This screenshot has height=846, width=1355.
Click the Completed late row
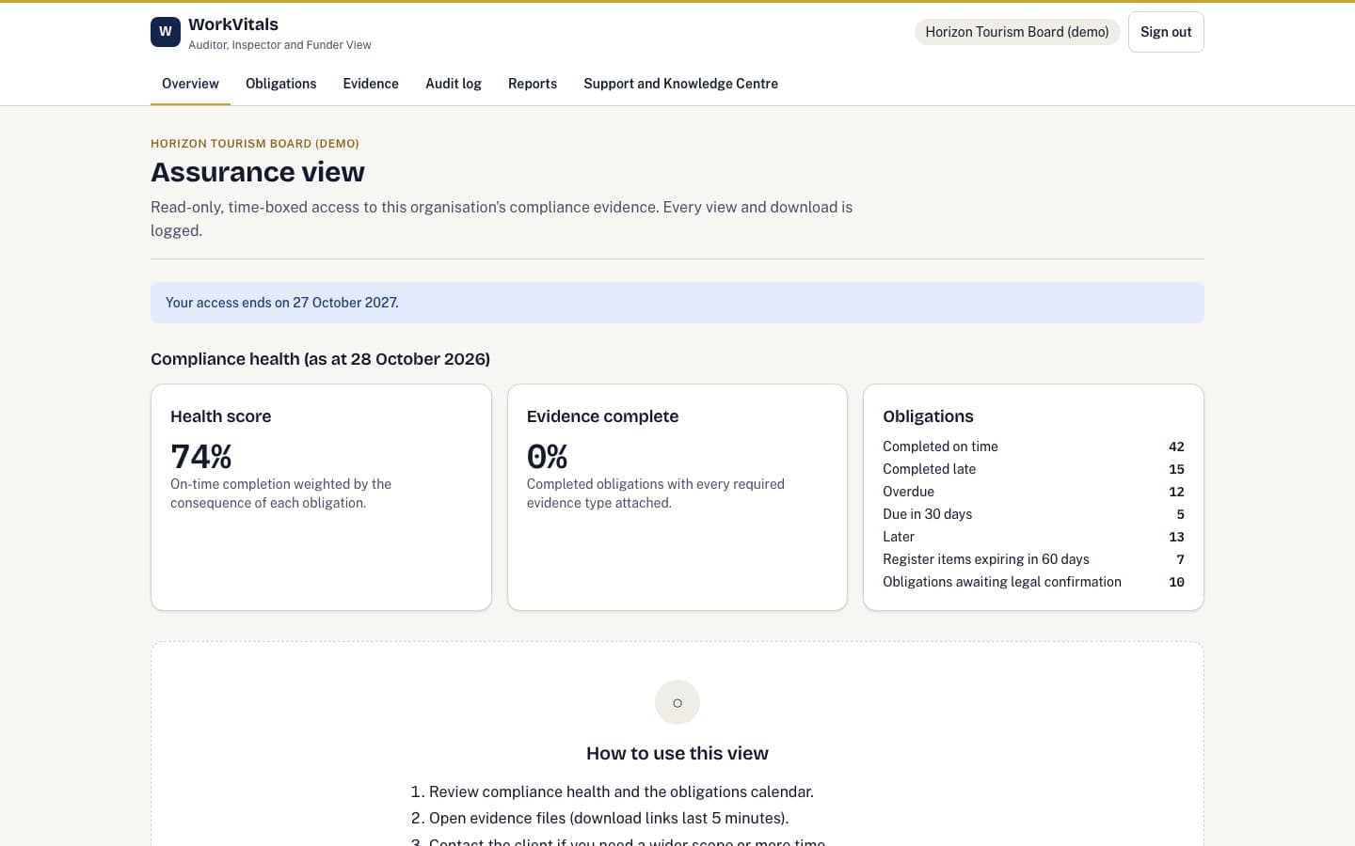pos(1033,469)
